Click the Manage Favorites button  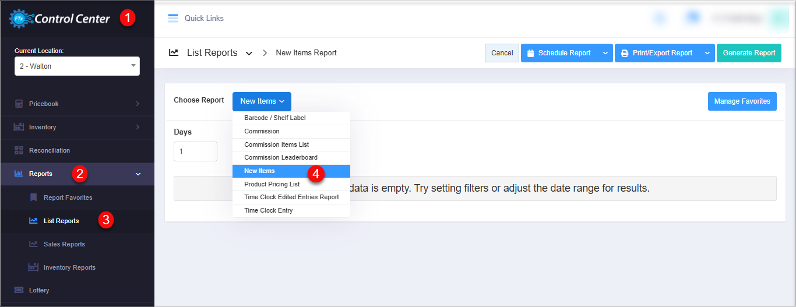click(742, 101)
